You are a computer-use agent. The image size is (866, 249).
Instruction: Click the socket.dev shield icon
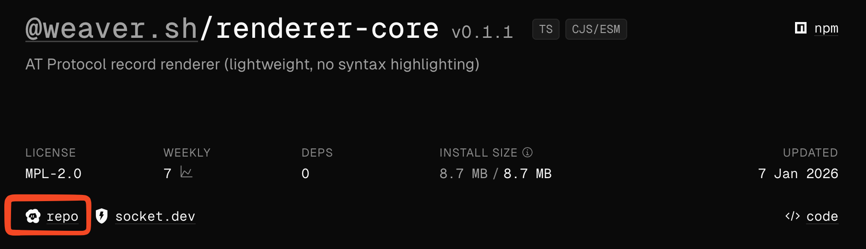point(101,216)
